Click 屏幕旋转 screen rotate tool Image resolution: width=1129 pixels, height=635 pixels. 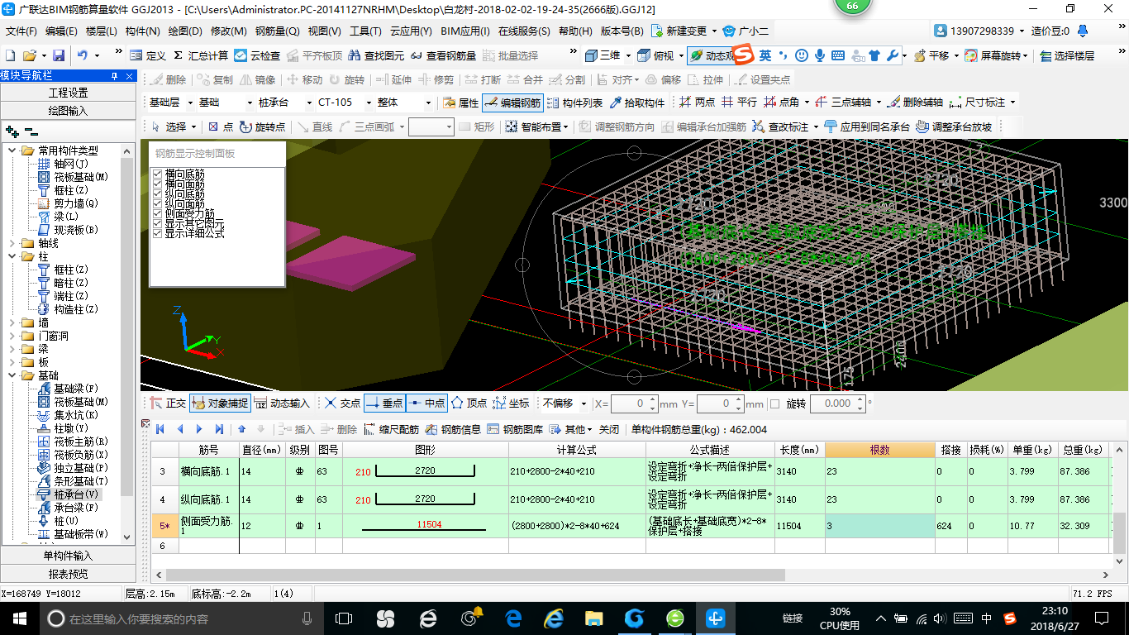tap(994, 55)
